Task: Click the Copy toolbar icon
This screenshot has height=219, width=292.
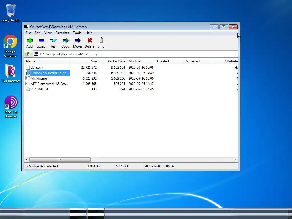Action: click(65, 40)
